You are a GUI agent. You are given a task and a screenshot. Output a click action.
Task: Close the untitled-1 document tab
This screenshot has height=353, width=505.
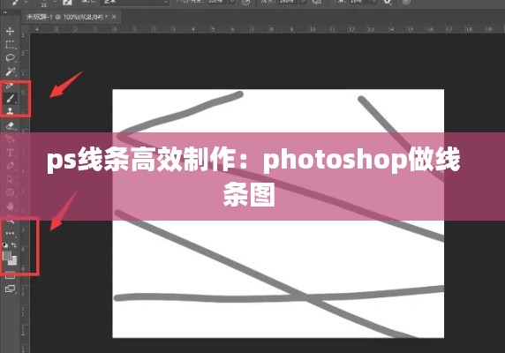[x=114, y=17]
